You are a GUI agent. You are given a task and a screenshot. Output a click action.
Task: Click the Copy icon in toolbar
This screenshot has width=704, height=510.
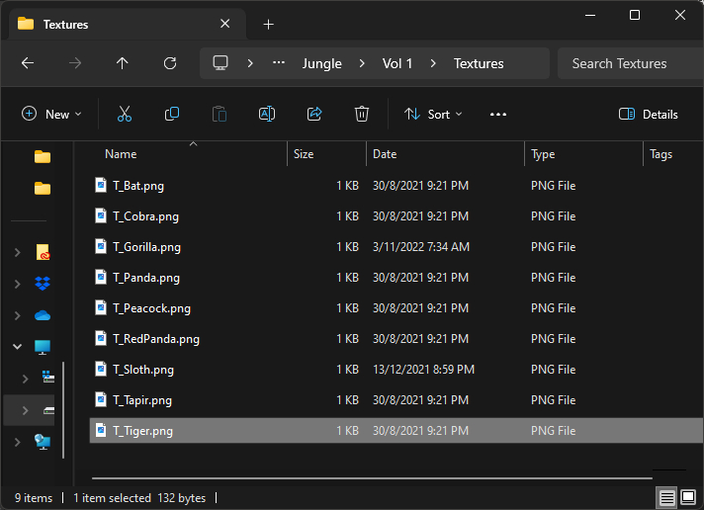pos(172,114)
